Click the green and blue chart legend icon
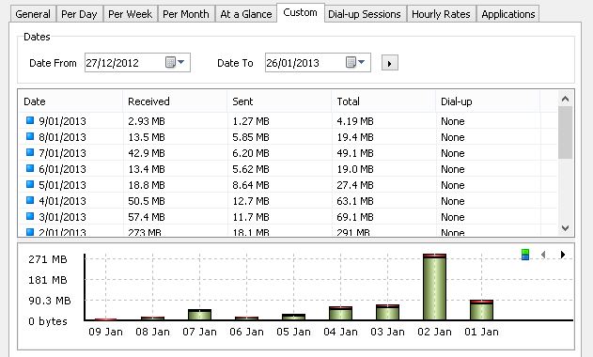 coord(525,255)
